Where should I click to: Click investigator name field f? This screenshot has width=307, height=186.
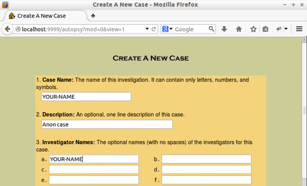206,180
